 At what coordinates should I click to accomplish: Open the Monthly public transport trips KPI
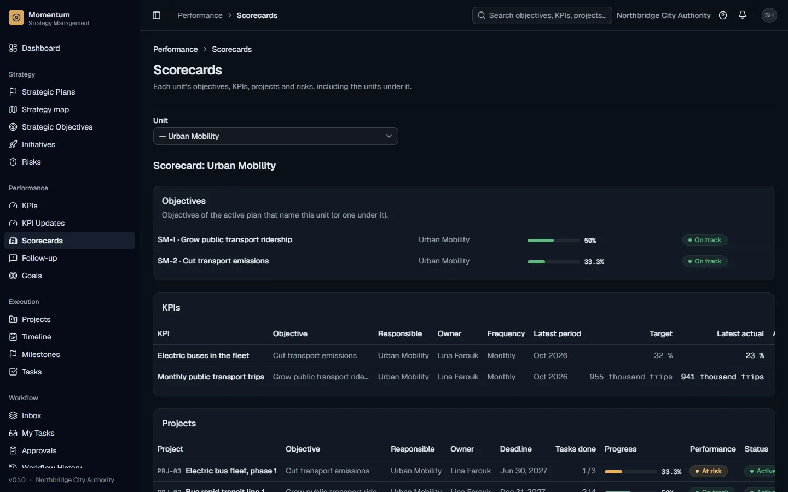tap(211, 377)
